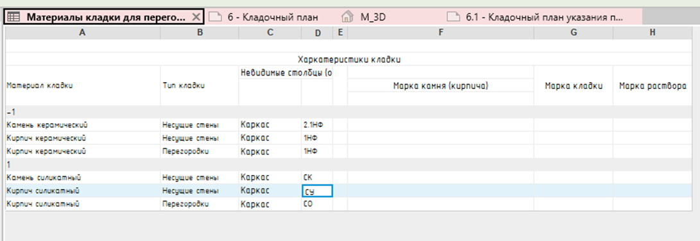Click Кирпич силикатный in the Перегородки row

coord(83,204)
